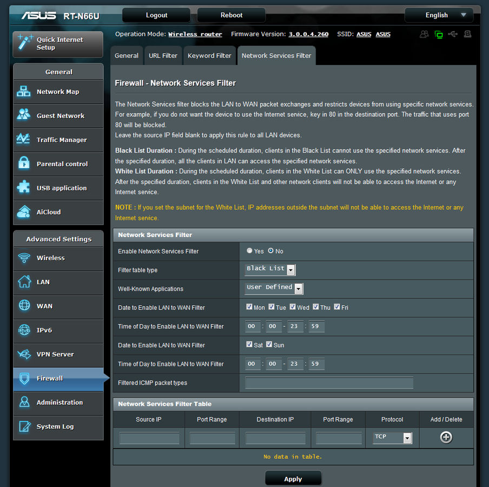Click the Administration user icon
This screenshot has height=487, width=489.
[24, 402]
